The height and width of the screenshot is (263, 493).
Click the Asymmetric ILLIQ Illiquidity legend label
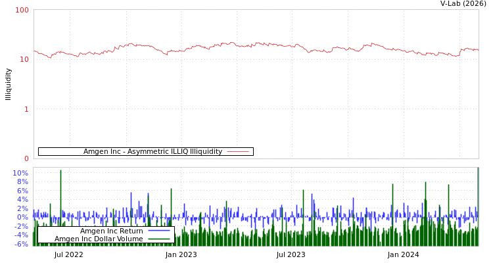point(153,152)
